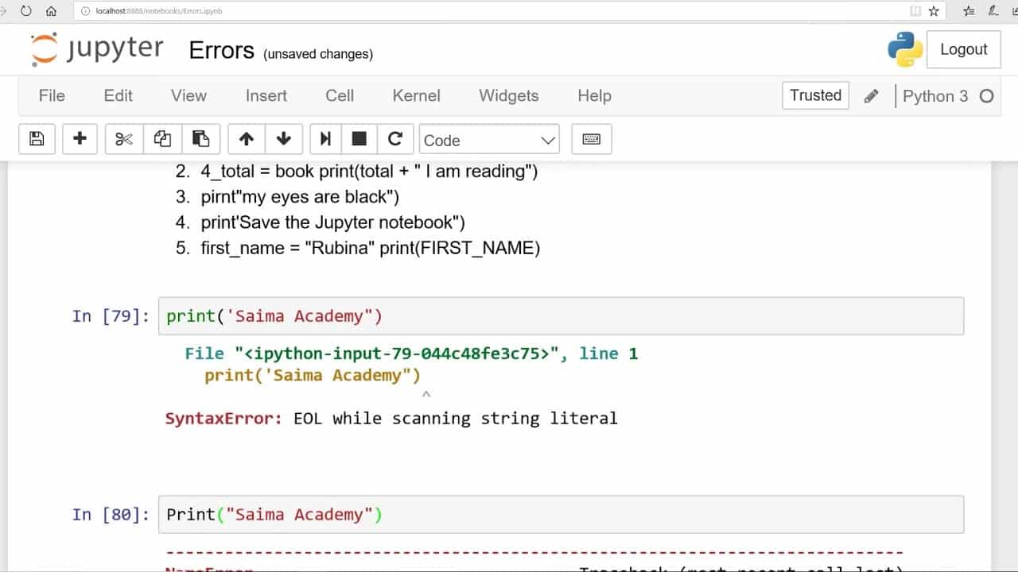Screen dimensions: 1018x572
Task: Open the File menu
Action: [52, 95]
